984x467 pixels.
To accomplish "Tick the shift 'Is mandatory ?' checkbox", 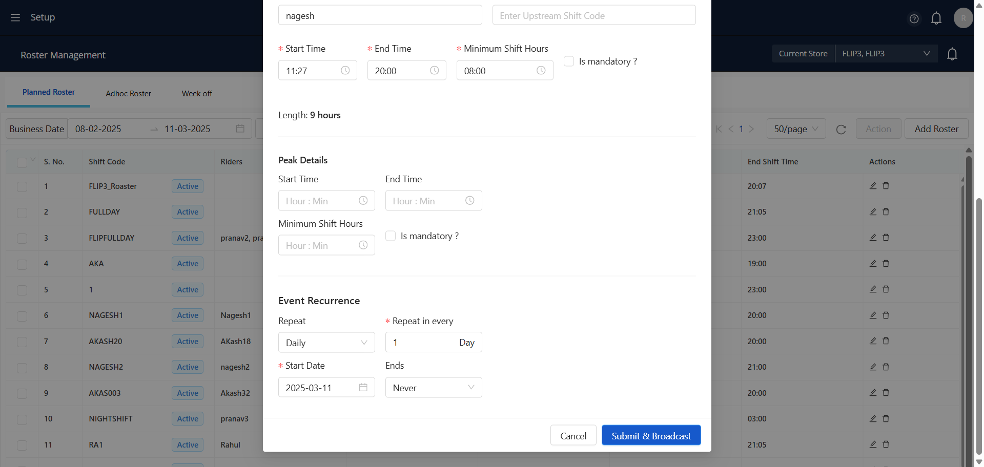I will (569, 61).
